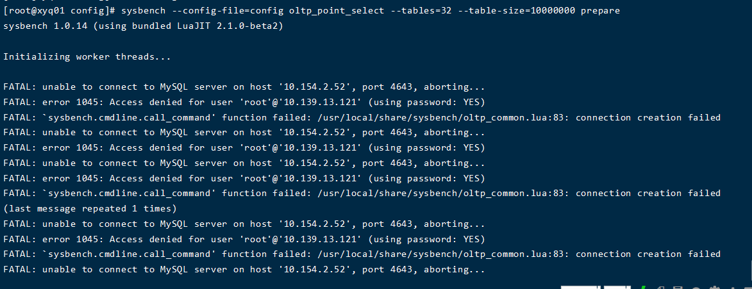Click the bottom-most 'unable to connect' FATAL line
Screen dimensions: 752x289
tap(244, 270)
